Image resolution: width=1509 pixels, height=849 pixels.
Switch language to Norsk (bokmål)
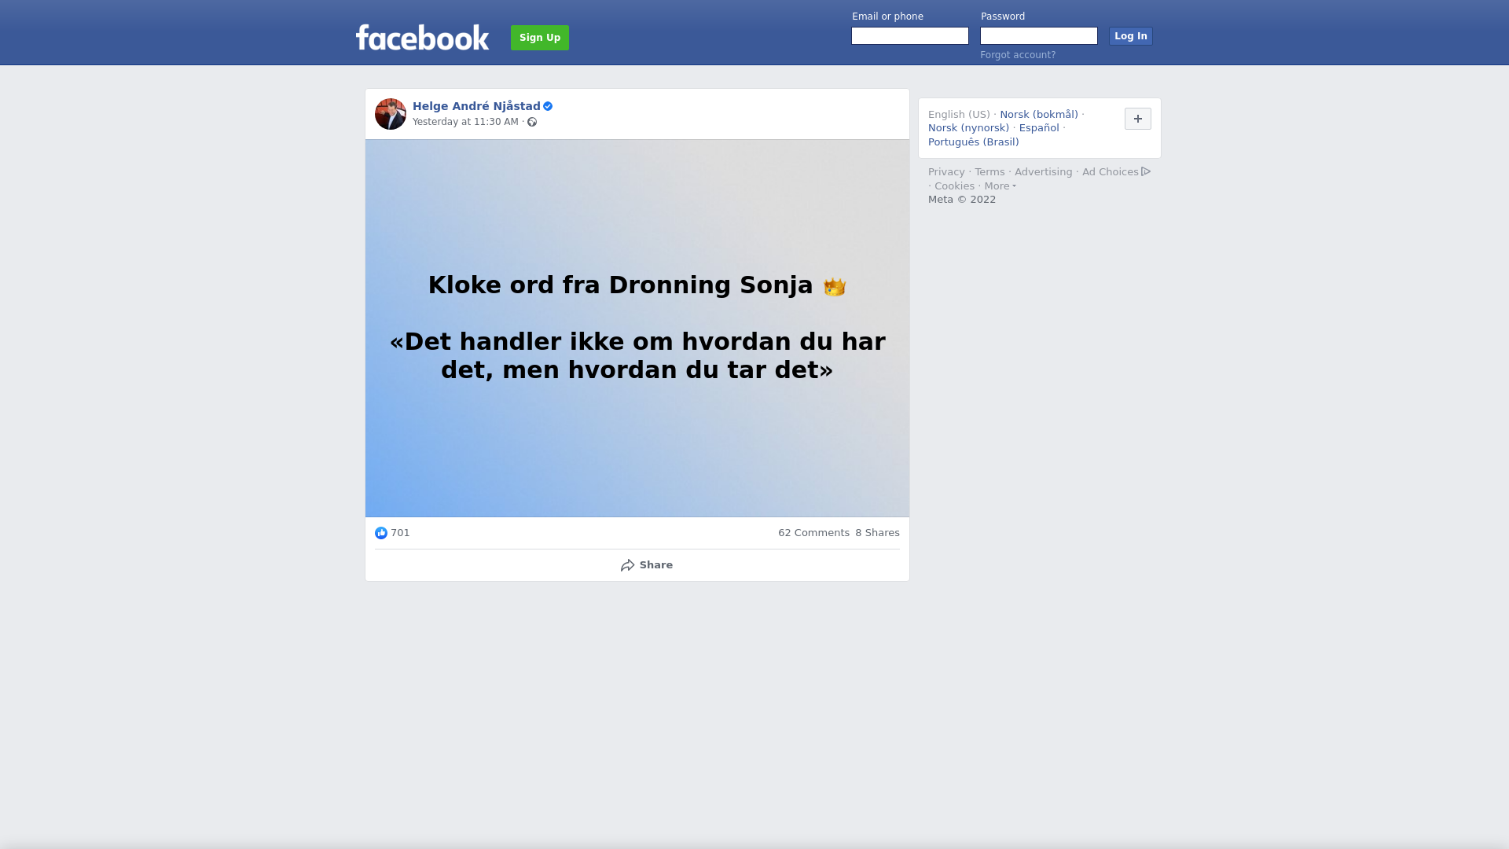click(1039, 115)
